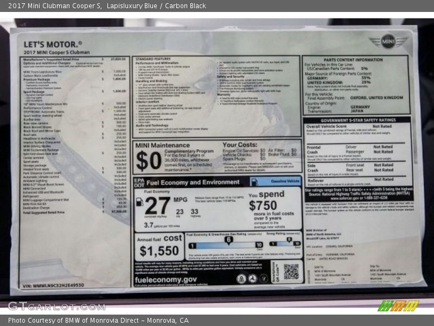Screen dimensions: 434x326
Task: Click the 'Gasoline Vehicle' badge
Action: click(x=275, y=181)
